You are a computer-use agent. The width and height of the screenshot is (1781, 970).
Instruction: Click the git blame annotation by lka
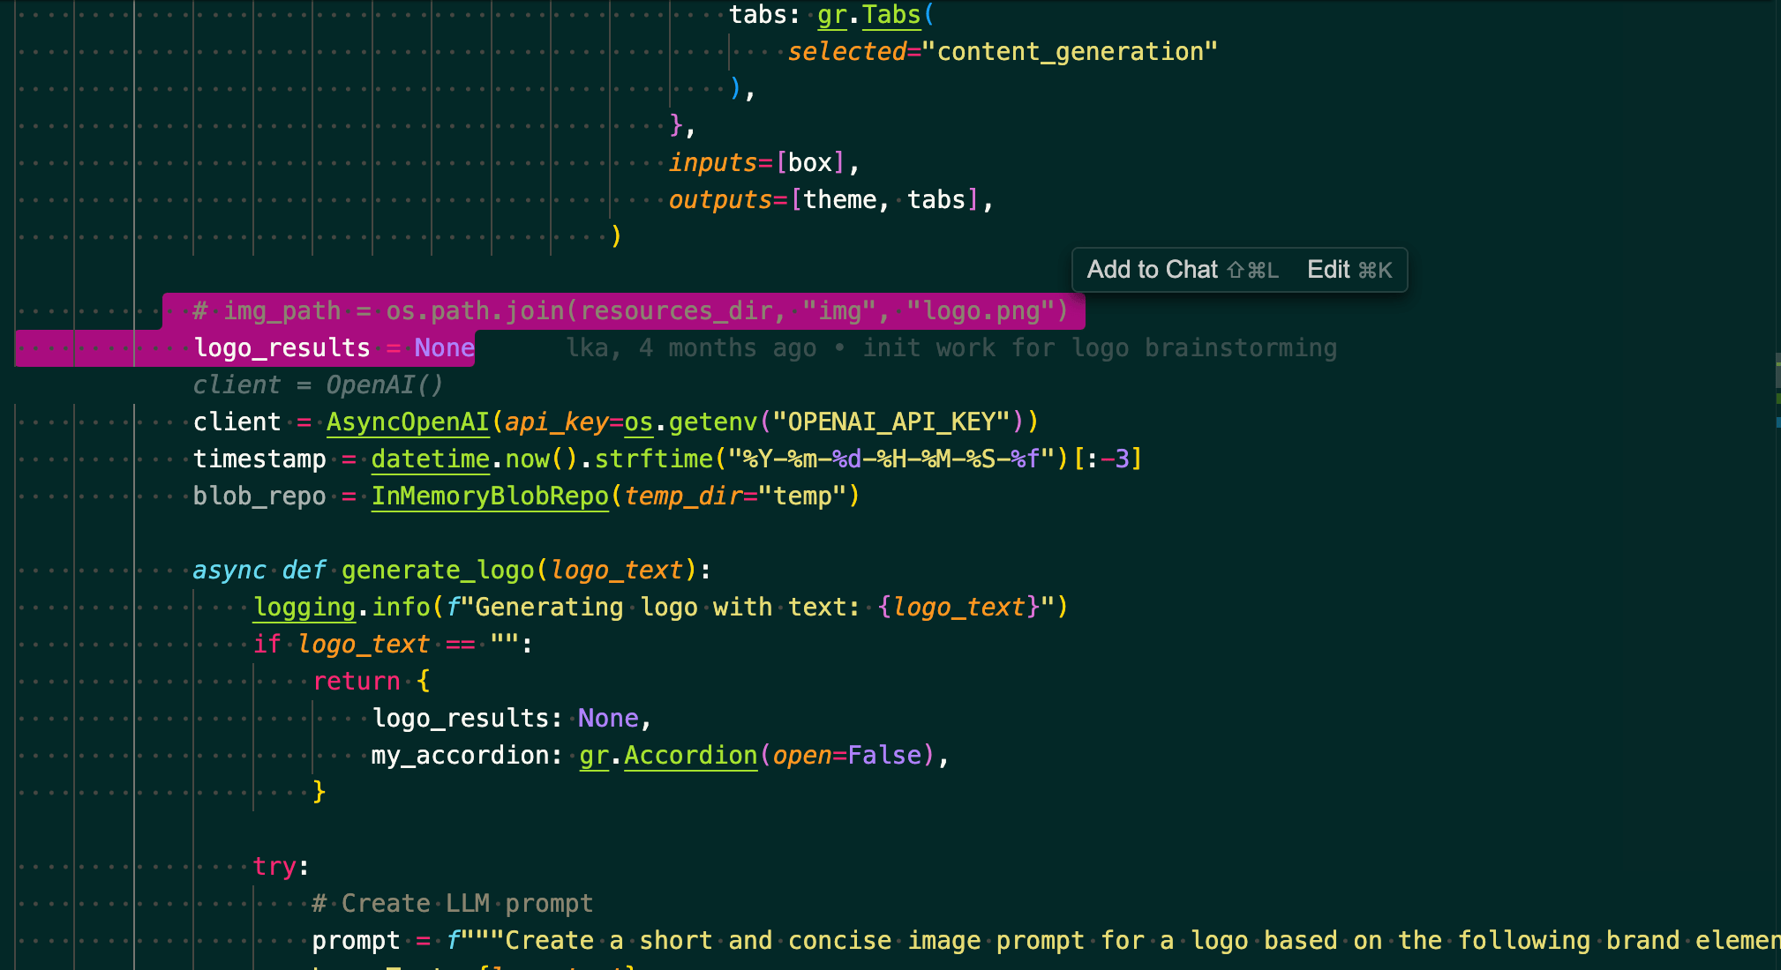tap(951, 348)
